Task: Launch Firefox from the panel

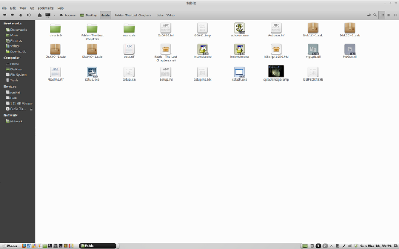Action: [24, 246]
